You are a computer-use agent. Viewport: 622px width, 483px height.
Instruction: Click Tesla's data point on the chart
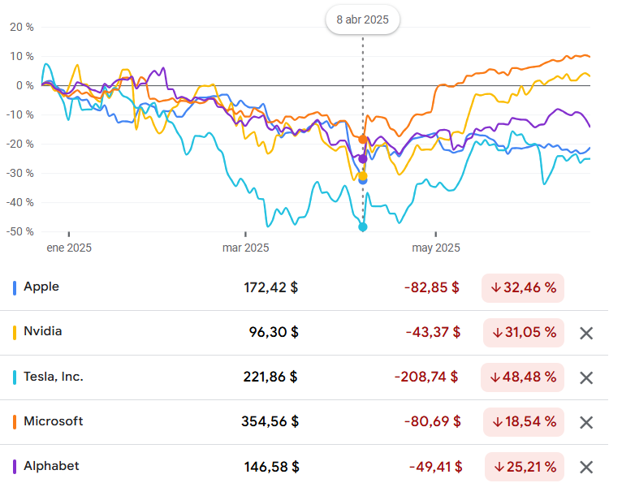click(x=363, y=226)
